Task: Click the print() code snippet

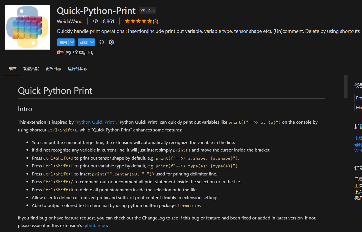Action: (182, 150)
